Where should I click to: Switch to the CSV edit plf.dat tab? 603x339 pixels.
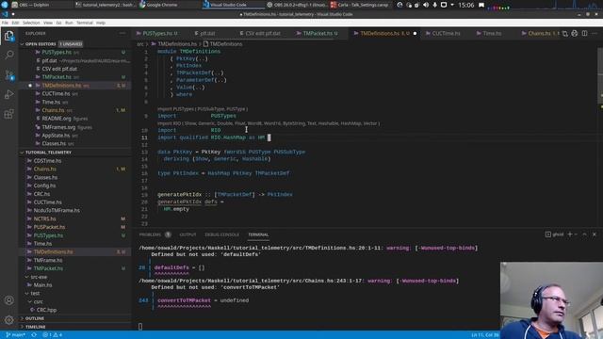tap(262, 34)
